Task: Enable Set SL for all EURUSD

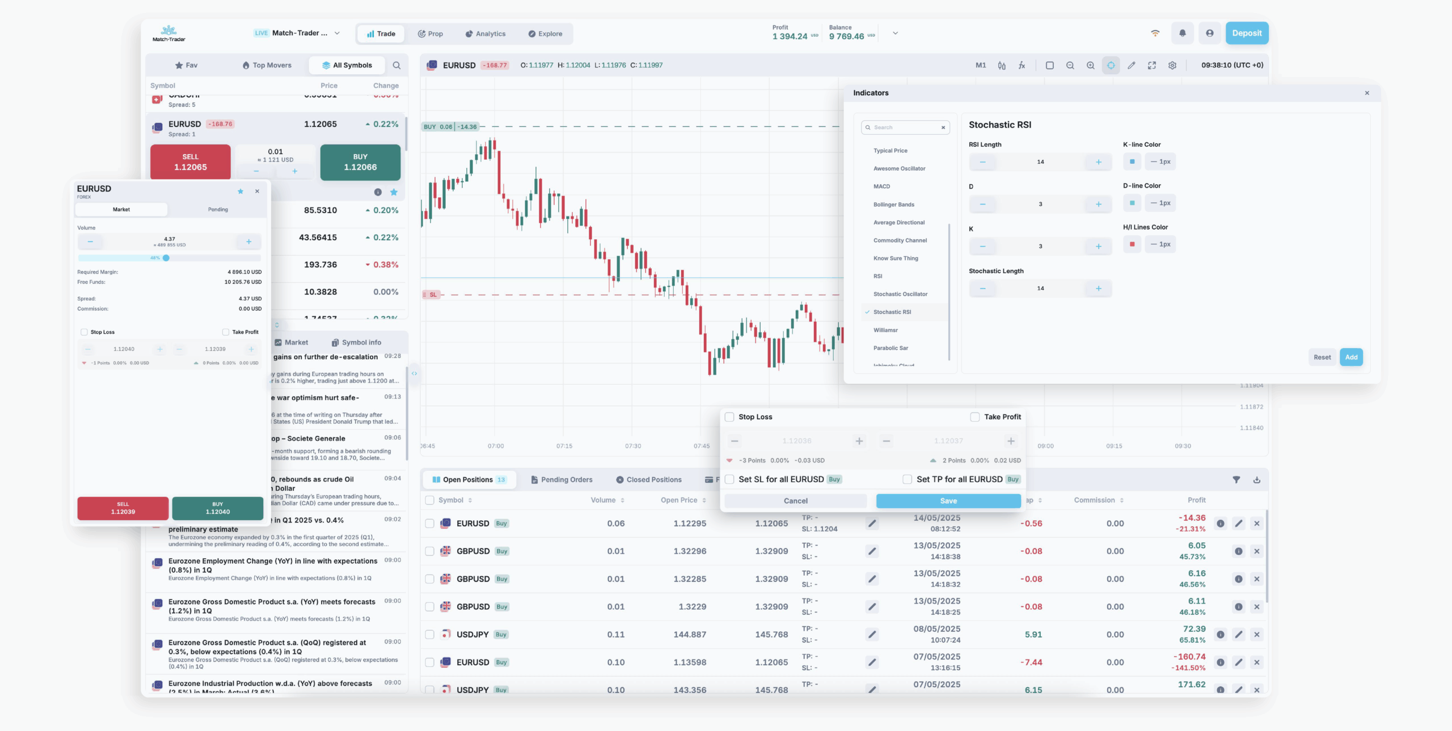Action: 729,479
